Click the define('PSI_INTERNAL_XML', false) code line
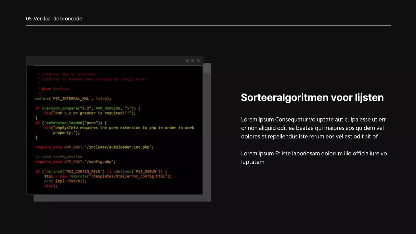The width and height of the screenshot is (416, 234). click(73, 98)
